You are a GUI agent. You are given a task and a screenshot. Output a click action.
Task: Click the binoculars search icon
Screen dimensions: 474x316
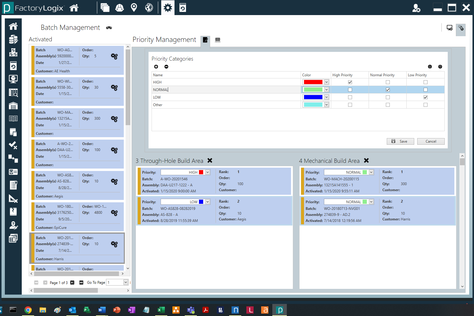click(109, 28)
